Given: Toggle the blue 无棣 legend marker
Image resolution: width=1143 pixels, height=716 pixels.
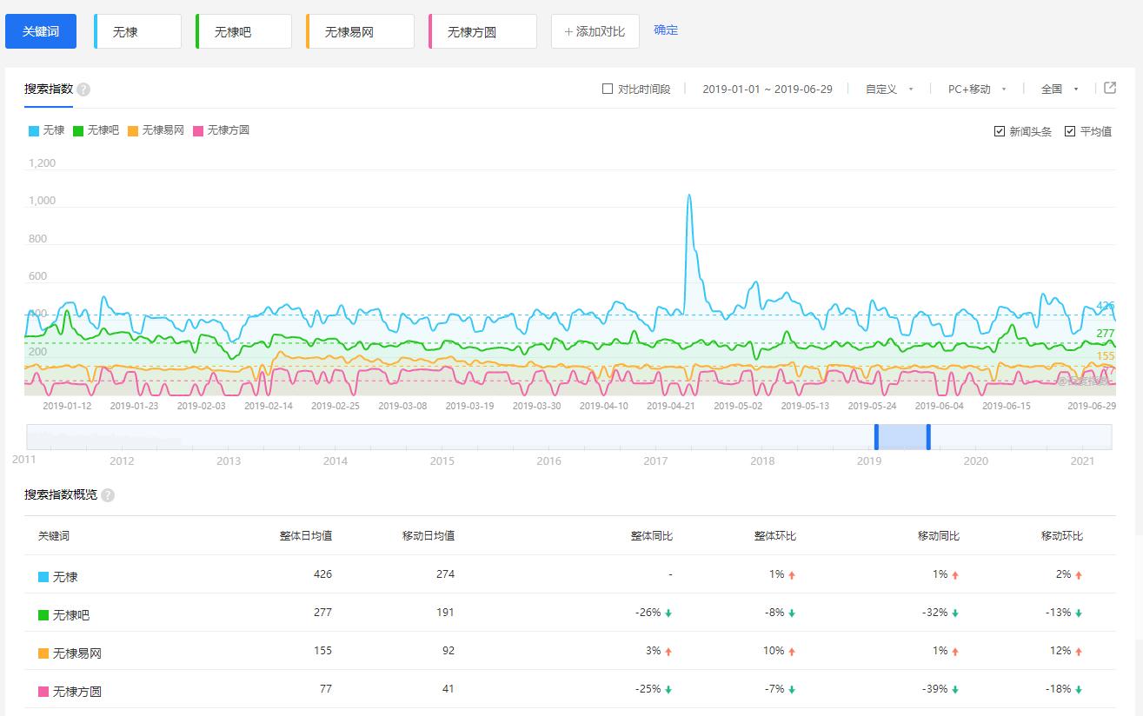Looking at the screenshot, I should [34, 130].
